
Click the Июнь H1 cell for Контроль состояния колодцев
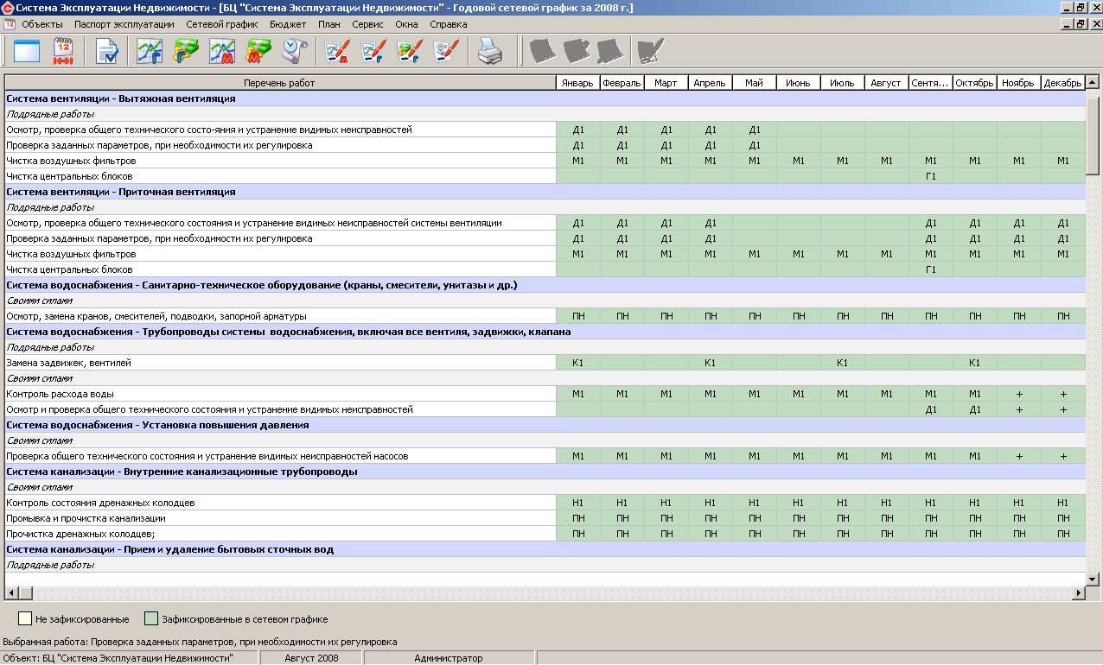point(798,503)
